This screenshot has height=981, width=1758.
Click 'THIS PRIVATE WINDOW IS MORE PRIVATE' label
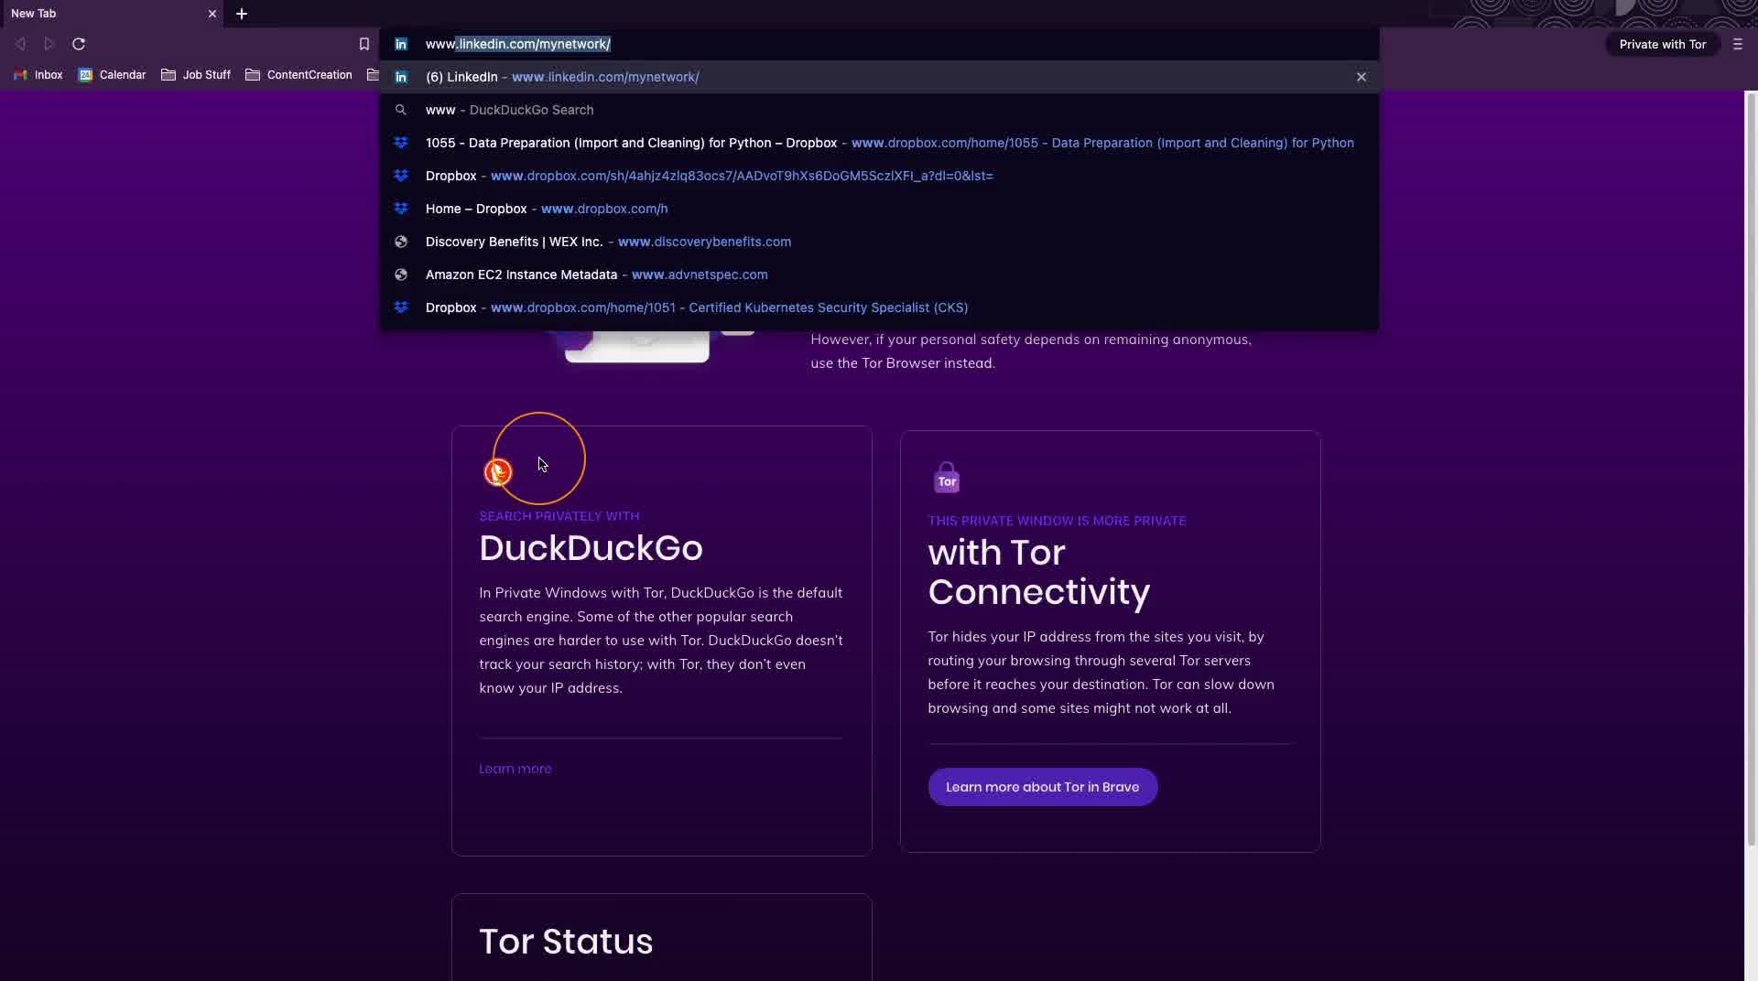(1057, 521)
